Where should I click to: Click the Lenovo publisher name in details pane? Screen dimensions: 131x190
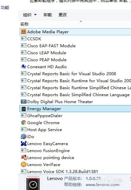[x=55, y=179]
